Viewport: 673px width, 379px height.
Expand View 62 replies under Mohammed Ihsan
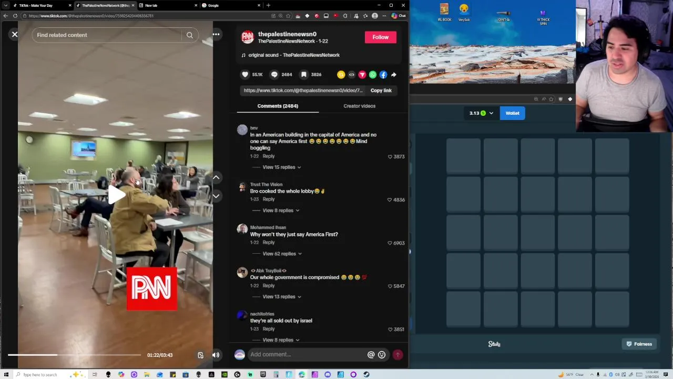(282, 253)
